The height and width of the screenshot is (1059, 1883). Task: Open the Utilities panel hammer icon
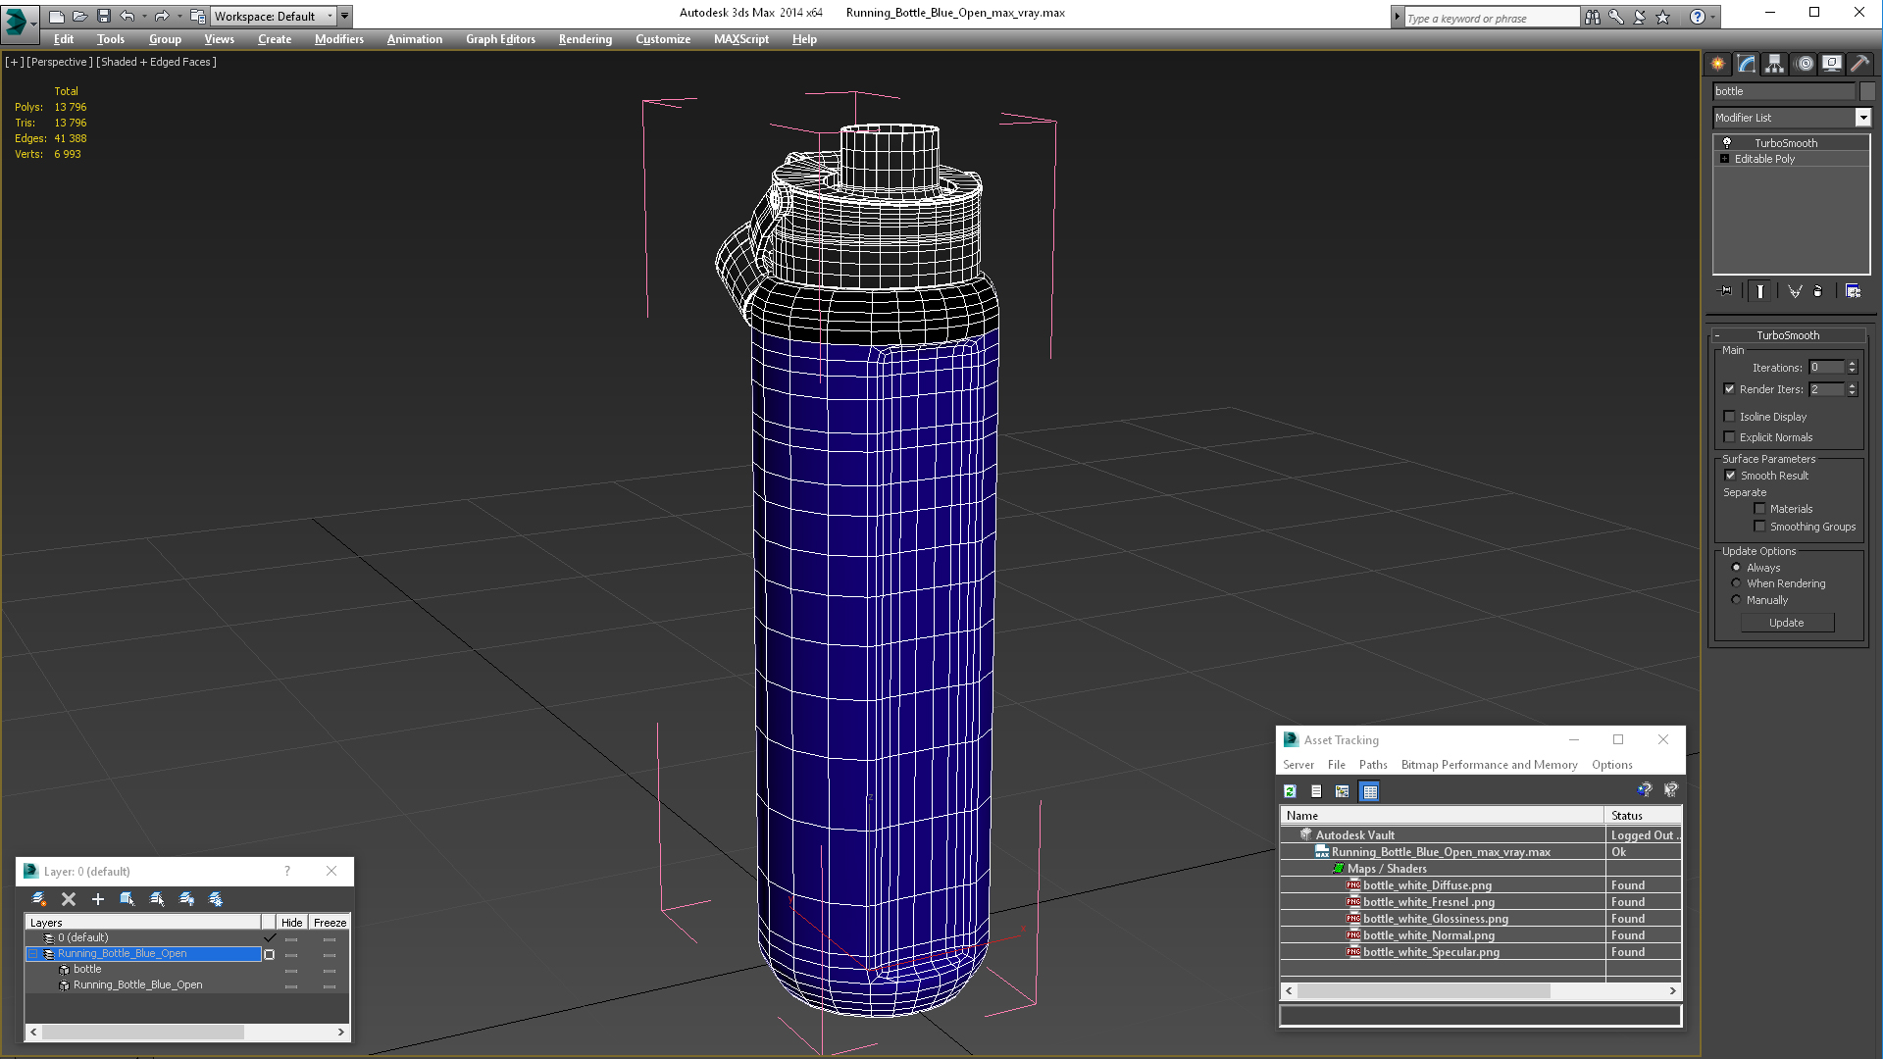1859,64
